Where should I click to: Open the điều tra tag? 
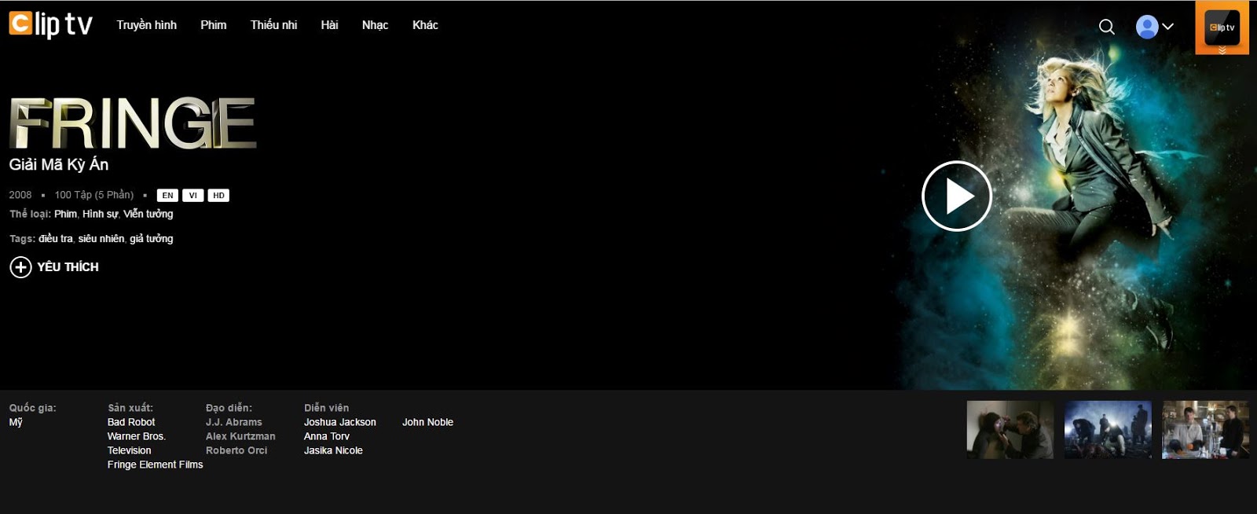click(56, 239)
